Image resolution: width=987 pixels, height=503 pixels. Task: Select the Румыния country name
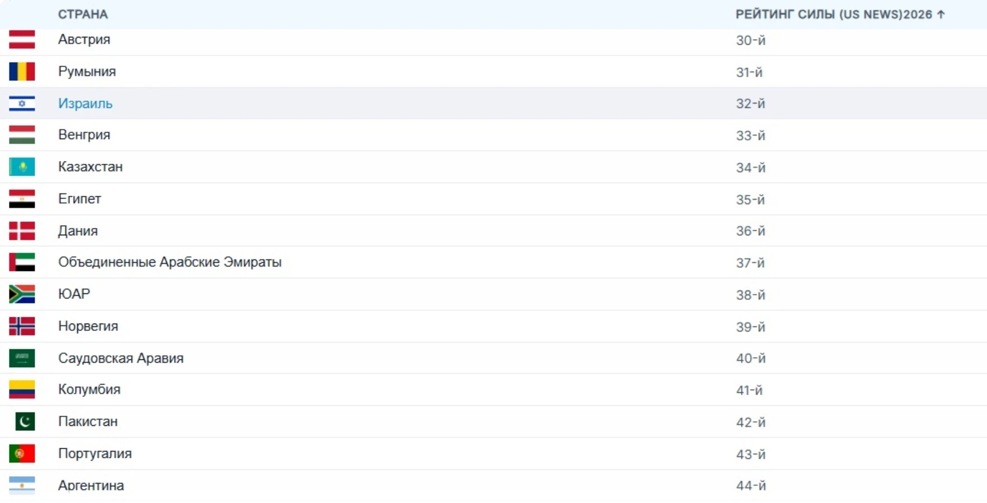click(x=87, y=72)
